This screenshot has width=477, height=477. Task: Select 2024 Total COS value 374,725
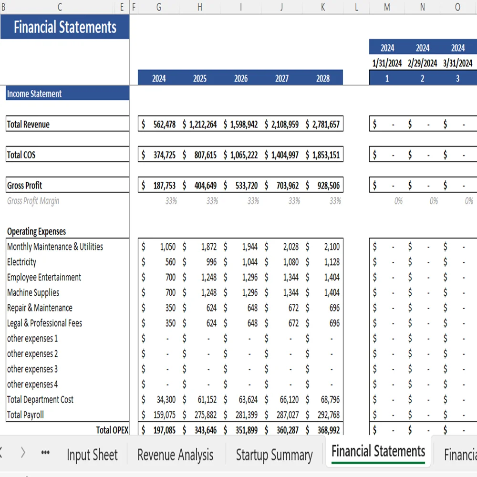158,155
